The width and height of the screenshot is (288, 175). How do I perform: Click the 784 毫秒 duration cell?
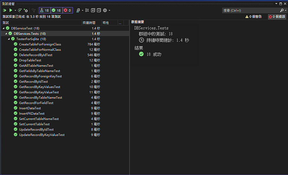(94, 44)
